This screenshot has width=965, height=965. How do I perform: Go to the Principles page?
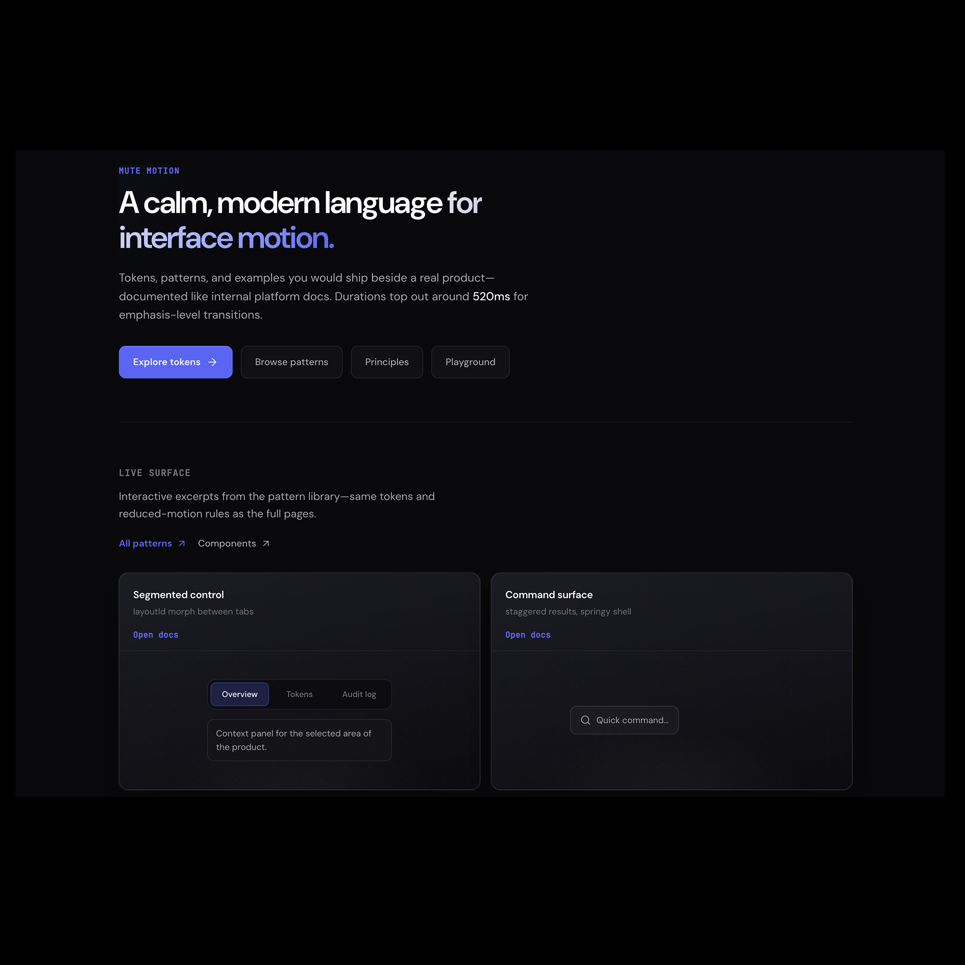tap(386, 362)
